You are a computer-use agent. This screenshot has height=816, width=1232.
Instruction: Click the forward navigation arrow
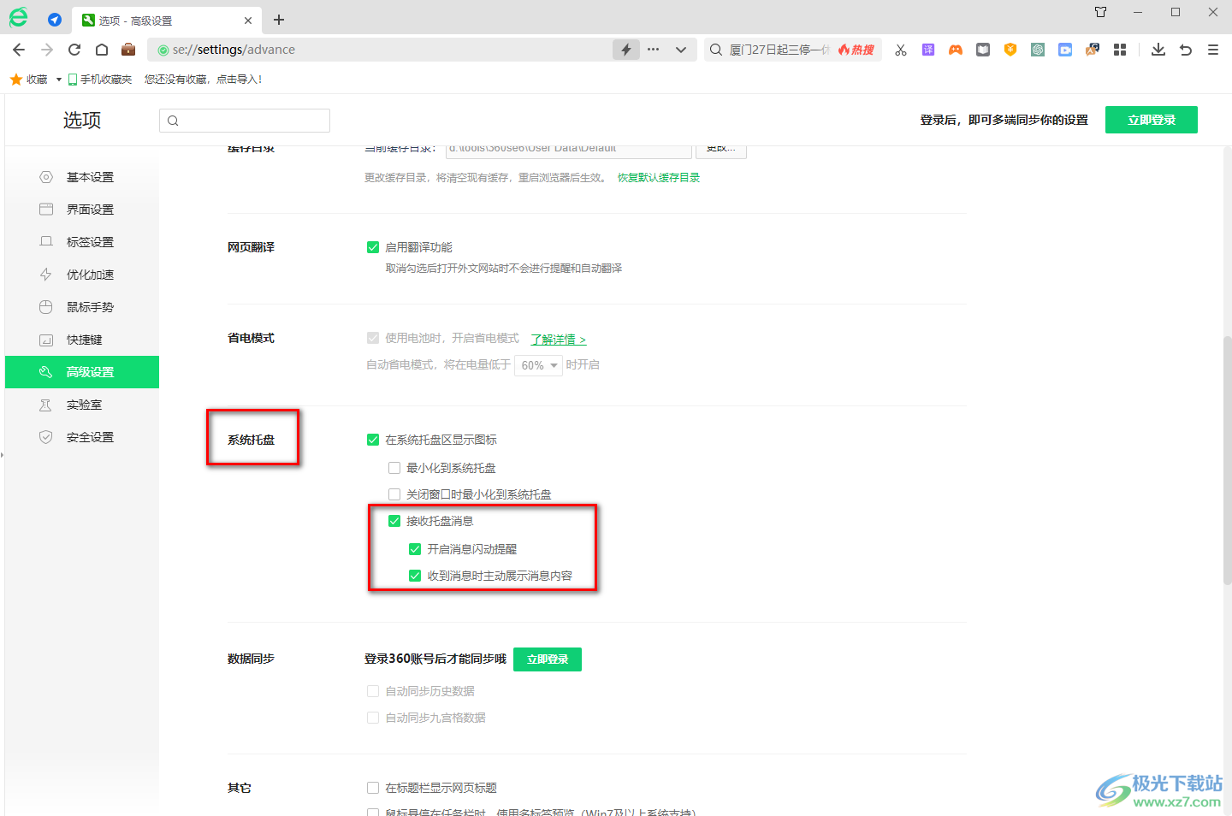47,50
